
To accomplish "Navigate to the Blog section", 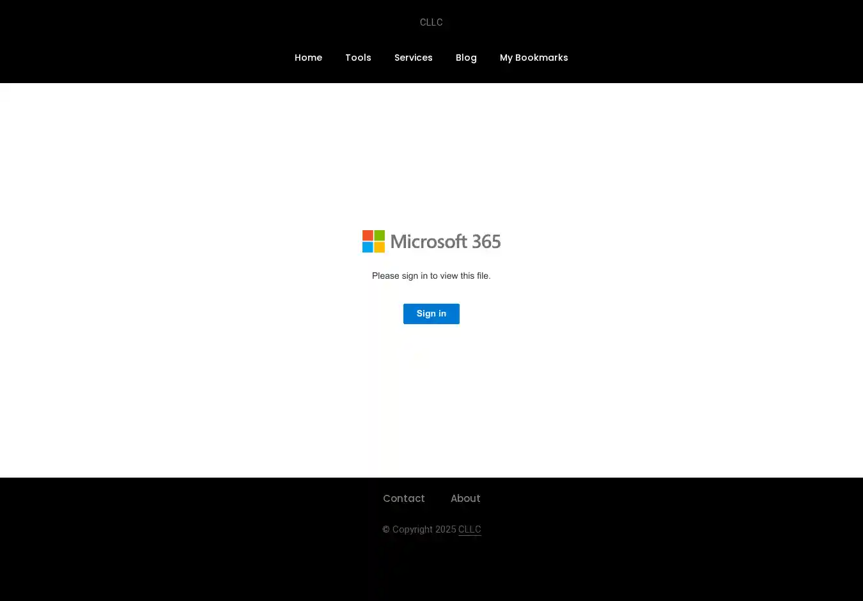I will [466, 58].
